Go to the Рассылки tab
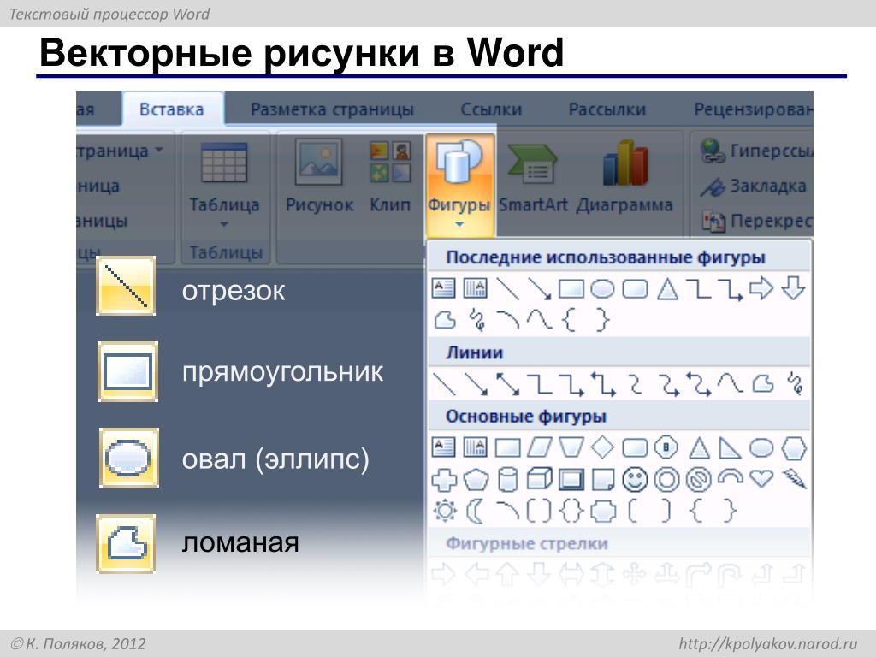The image size is (876, 657). (x=607, y=109)
